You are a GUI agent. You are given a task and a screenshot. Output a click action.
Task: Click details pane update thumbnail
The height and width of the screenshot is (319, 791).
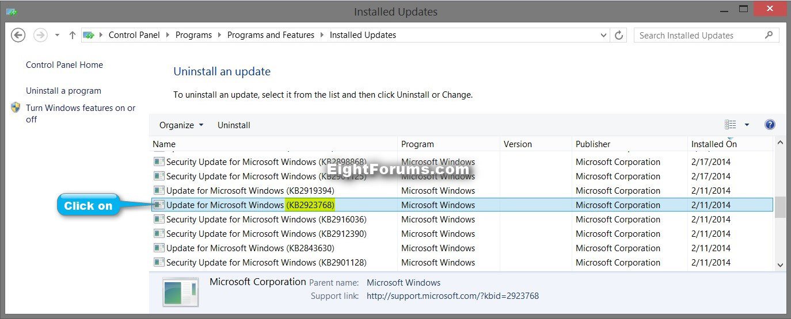[180, 292]
